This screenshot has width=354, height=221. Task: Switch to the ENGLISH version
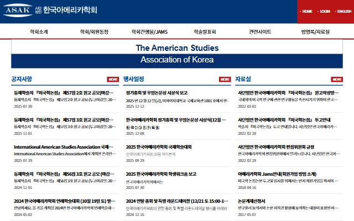click(344, 11)
